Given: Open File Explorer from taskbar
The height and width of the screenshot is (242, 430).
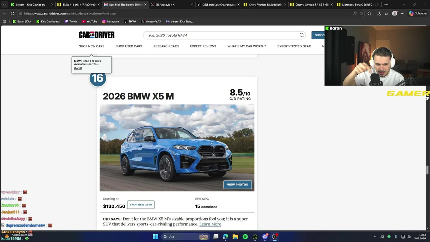Looking at the screenshot, I should (x=235, y=237).
